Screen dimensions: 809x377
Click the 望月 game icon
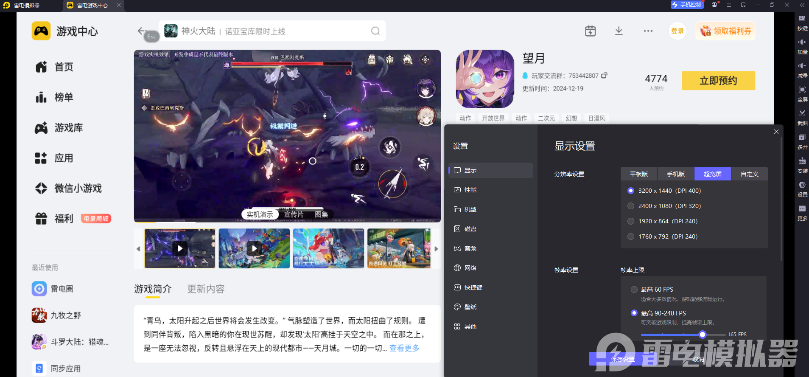pos(485,79)
